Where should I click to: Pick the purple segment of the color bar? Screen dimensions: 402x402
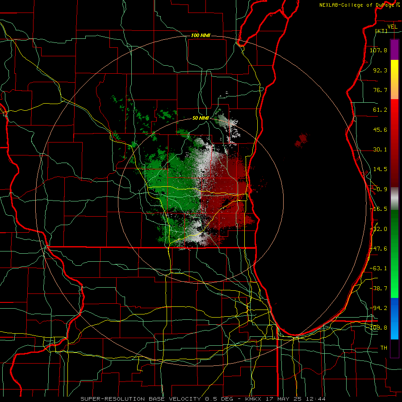394,50
